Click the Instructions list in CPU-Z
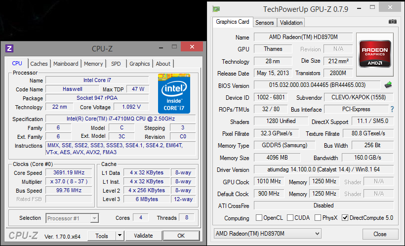Image resolution: width=405 pixels, height=246 pixels. (121, 149)
